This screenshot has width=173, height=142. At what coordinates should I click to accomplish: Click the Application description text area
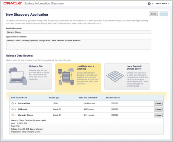click(x=79, y=44)
